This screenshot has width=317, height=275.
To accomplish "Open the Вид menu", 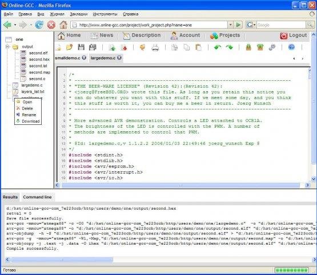I will [41, 14].
